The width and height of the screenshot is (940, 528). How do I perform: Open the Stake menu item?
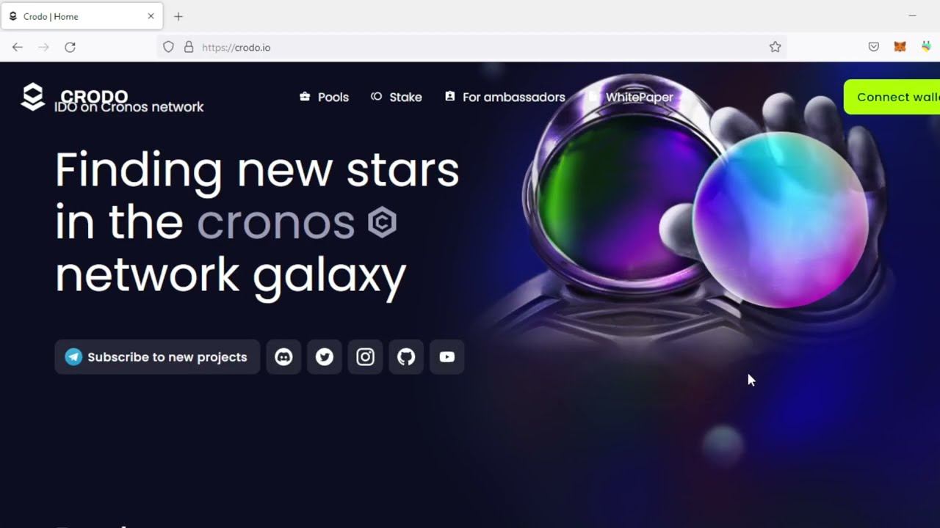click(397, 97)
